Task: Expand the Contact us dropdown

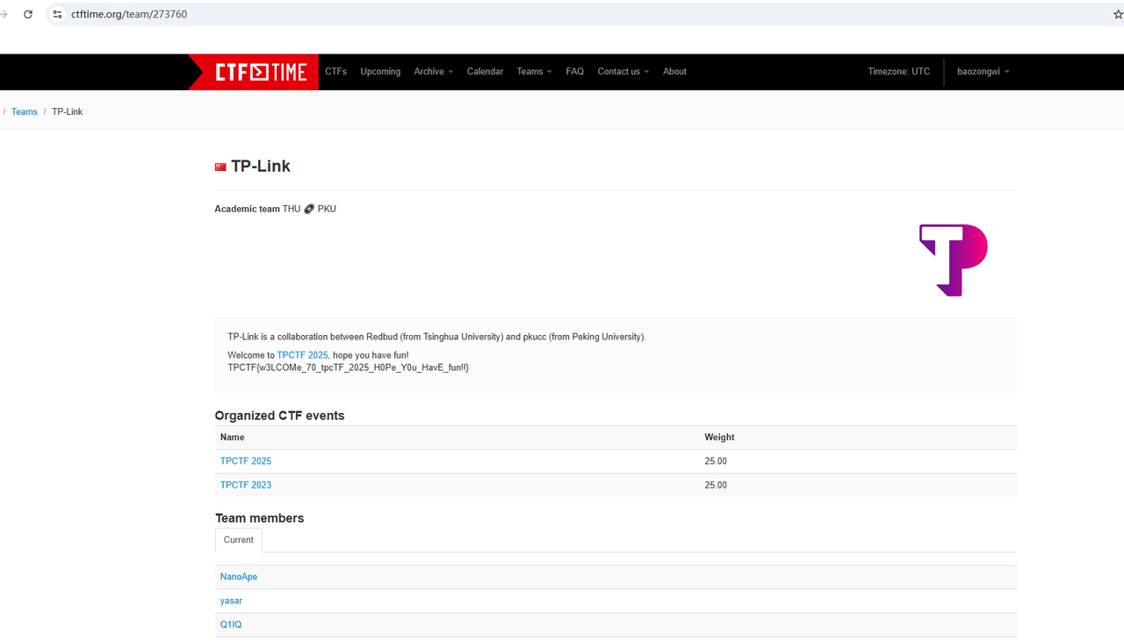Action: [623, 72]
